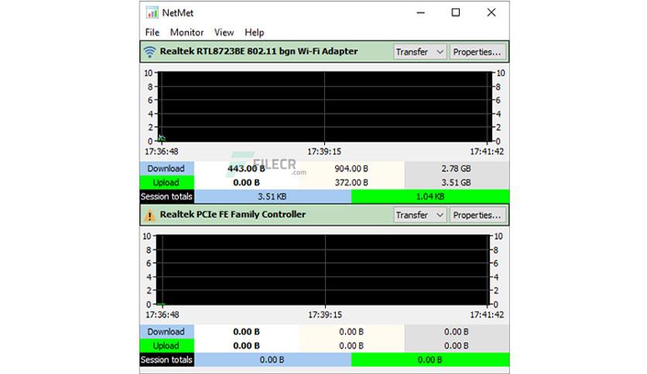Screen dimensions: 647x374
Task: Click the green Upload label in Wi-Fi section
Action: point(166,182)
